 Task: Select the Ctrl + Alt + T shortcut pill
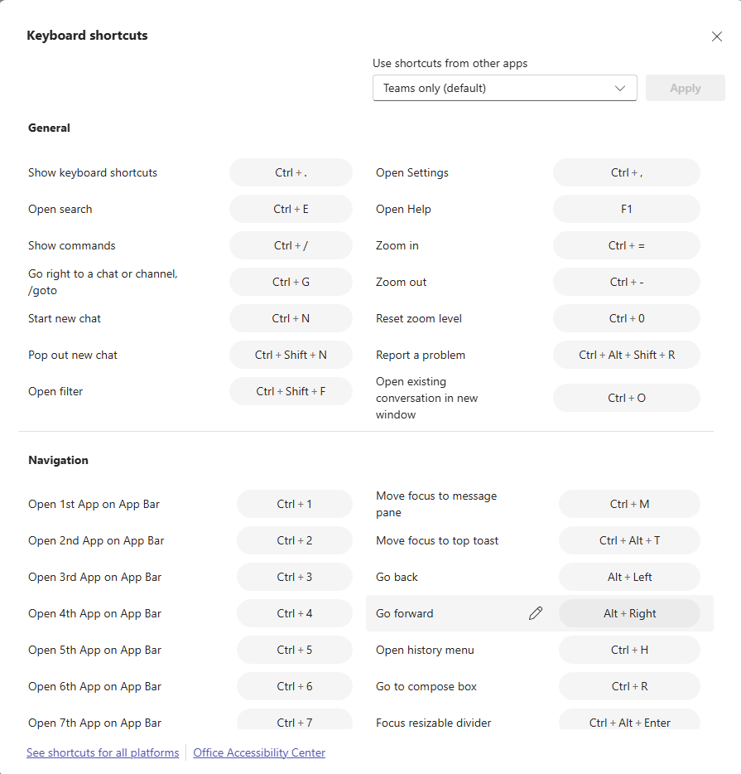click(x=629, y=540)
